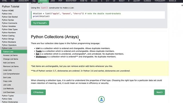This screenshot has width=183, height=103.
Task: Open Python Strings in sidebar
Action: [8, 39]
